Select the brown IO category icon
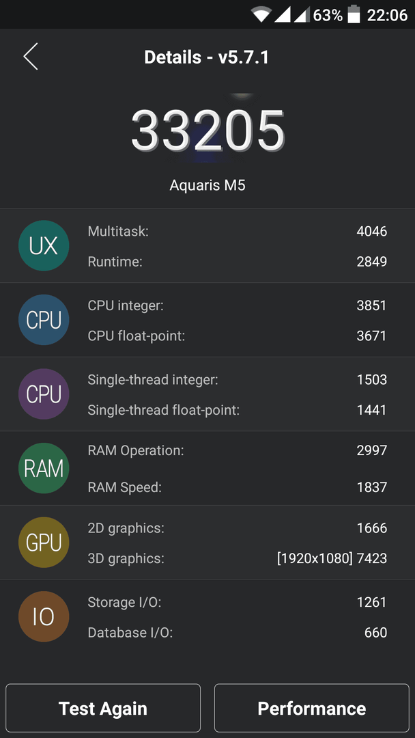 pos(44,616)
